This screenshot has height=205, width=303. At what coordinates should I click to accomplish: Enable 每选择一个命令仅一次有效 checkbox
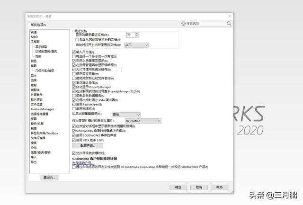[x=74, y=56]
